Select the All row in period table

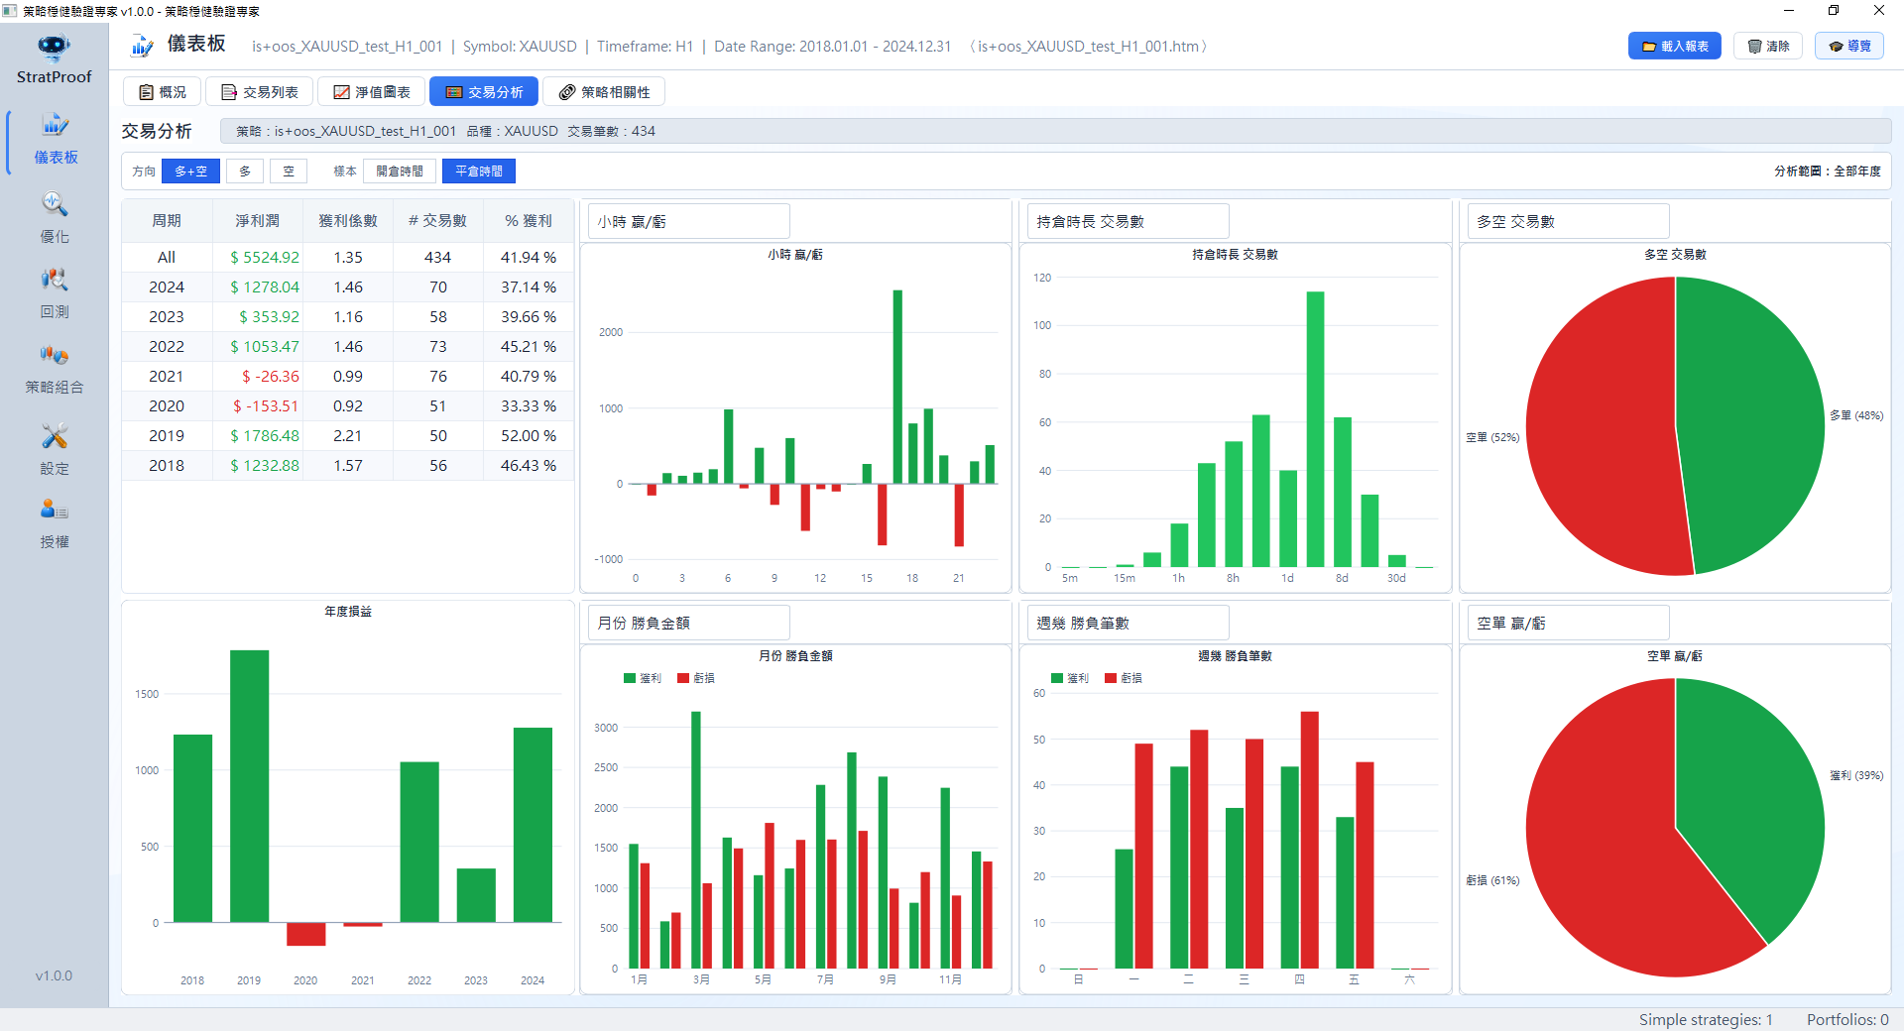[x=347, y=257]
